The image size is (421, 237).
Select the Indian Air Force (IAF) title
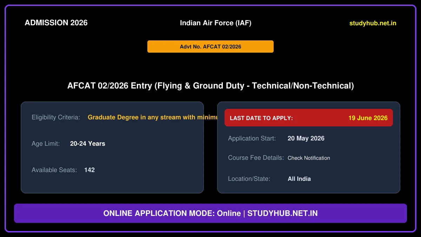[216, 23]
